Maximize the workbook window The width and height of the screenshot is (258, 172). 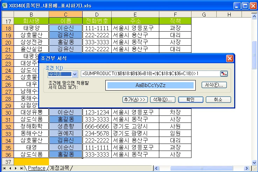(245, 6)
